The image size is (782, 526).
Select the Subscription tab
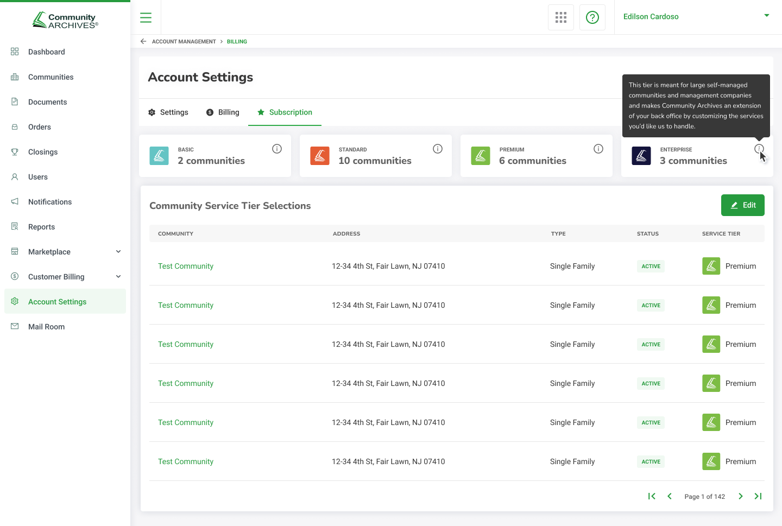tap(285, 112)
